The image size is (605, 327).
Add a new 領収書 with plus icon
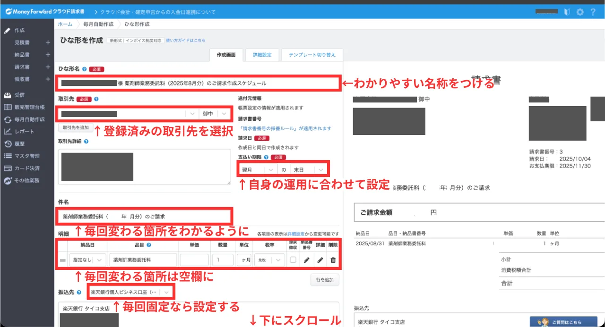48,79
